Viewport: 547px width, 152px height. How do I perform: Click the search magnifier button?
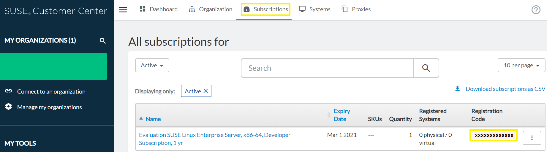(426, 68)
